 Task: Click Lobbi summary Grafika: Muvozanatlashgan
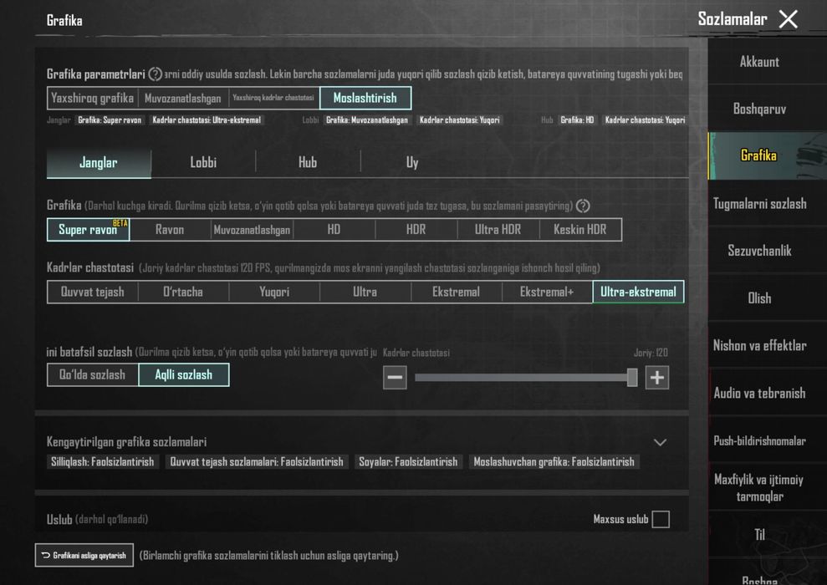click(x=367, y=120)
